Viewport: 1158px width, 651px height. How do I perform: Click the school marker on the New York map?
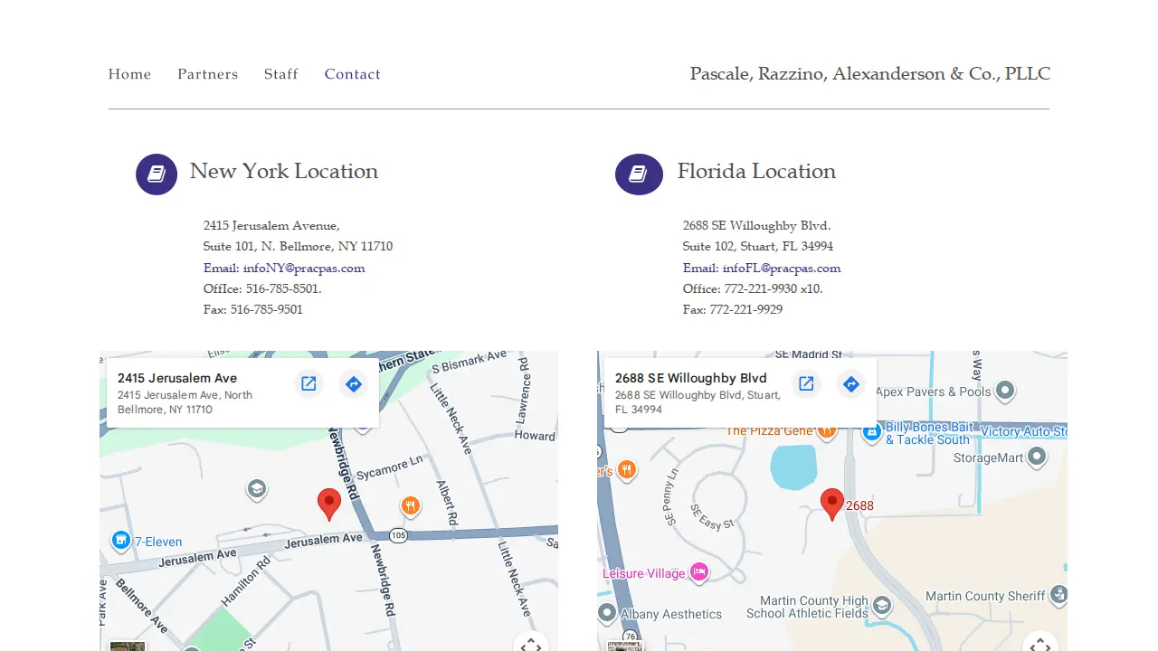(257, 489)
